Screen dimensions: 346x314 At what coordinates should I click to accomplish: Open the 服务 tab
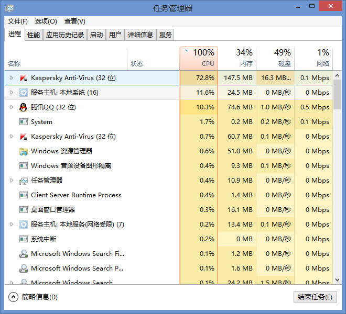pos(165,35)
